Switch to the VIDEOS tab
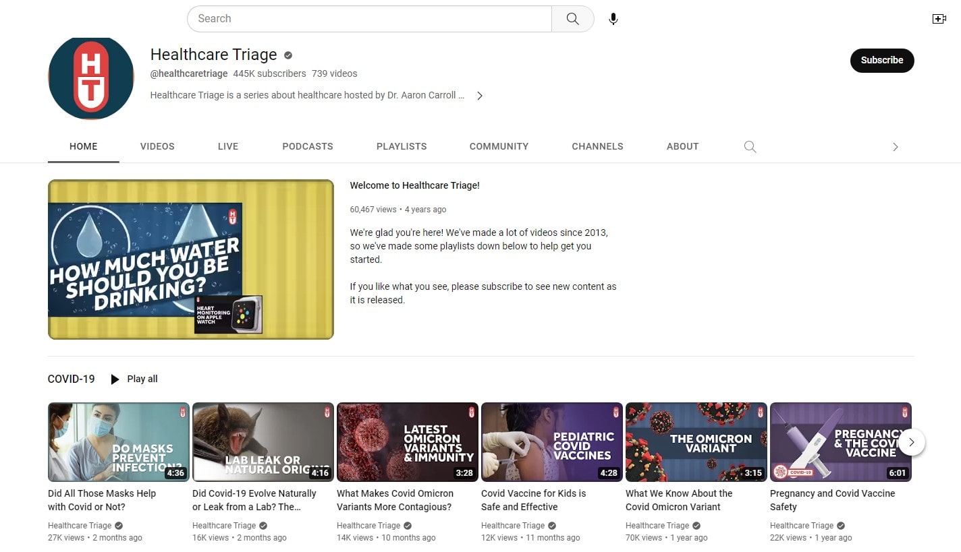Screen dimensions: 961x552 click(157, 146)
